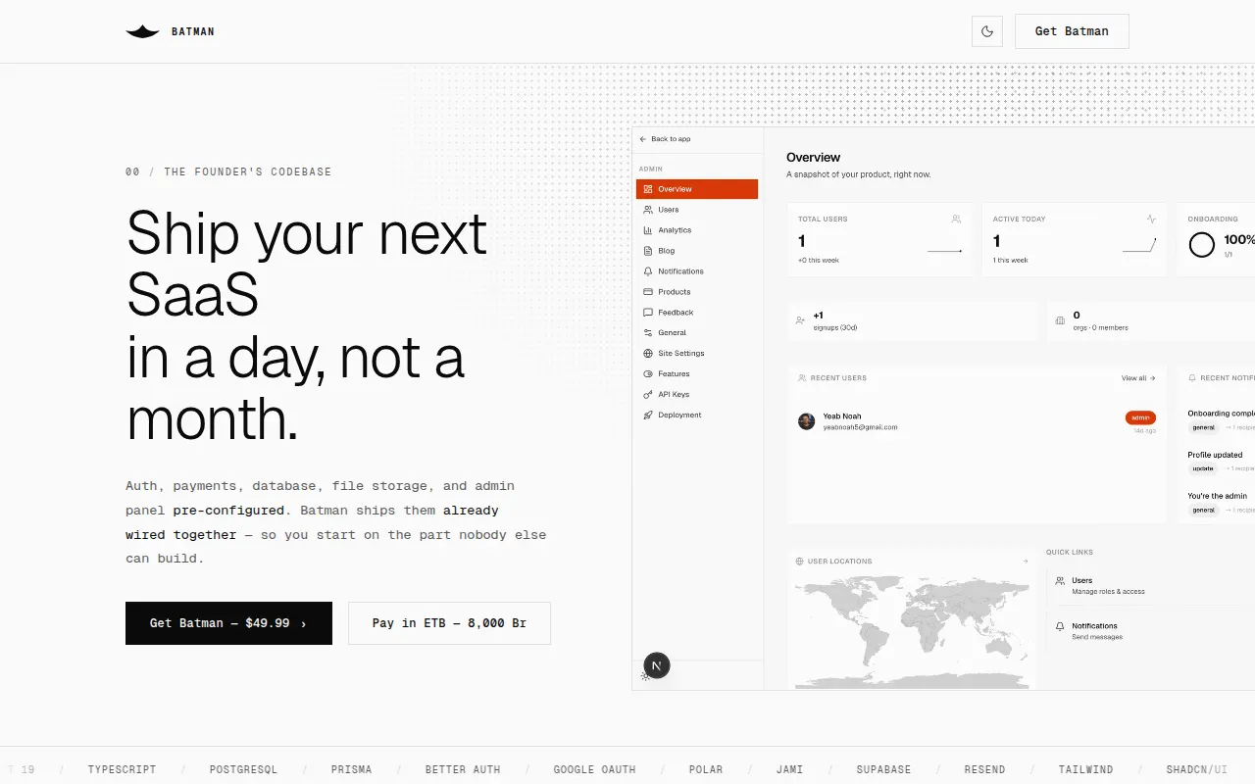Click the Back to app arrow icon
This screenshot has height=784, width=1255.
coord(643,139)
